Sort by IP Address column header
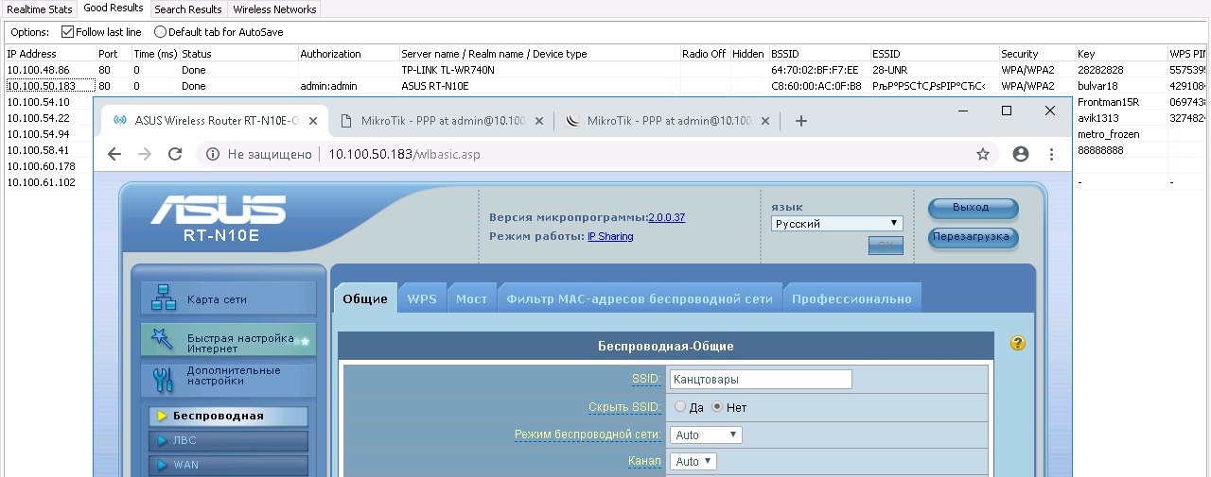 pyautogui.click(x=49, y=54)
